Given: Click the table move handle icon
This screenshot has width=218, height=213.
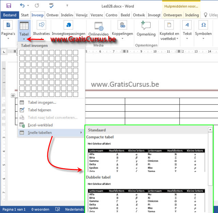Looking at the screenshot, I should click(x=13, y=96).
